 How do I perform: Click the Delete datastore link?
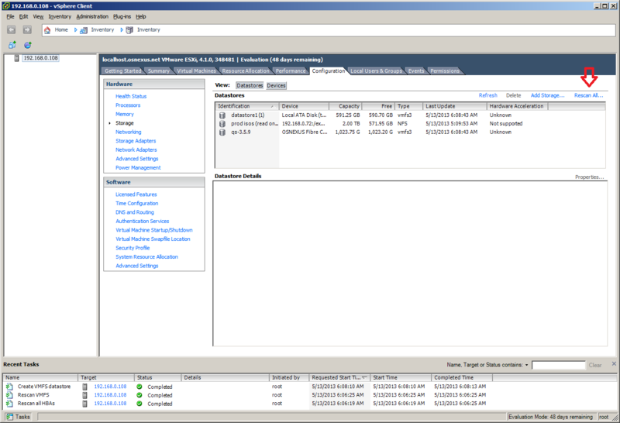click(513, 95)
